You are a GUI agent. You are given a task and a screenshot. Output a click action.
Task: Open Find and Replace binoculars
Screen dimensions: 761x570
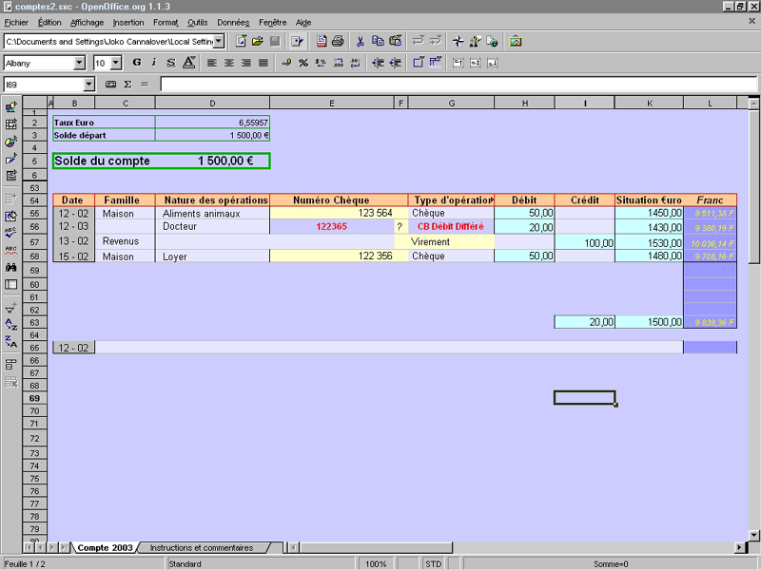click(x=11, y=268)
